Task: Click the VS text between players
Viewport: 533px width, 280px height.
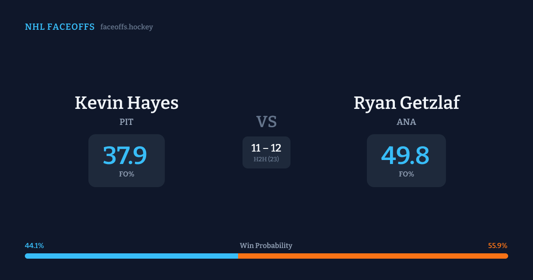Action: [266, 122]
